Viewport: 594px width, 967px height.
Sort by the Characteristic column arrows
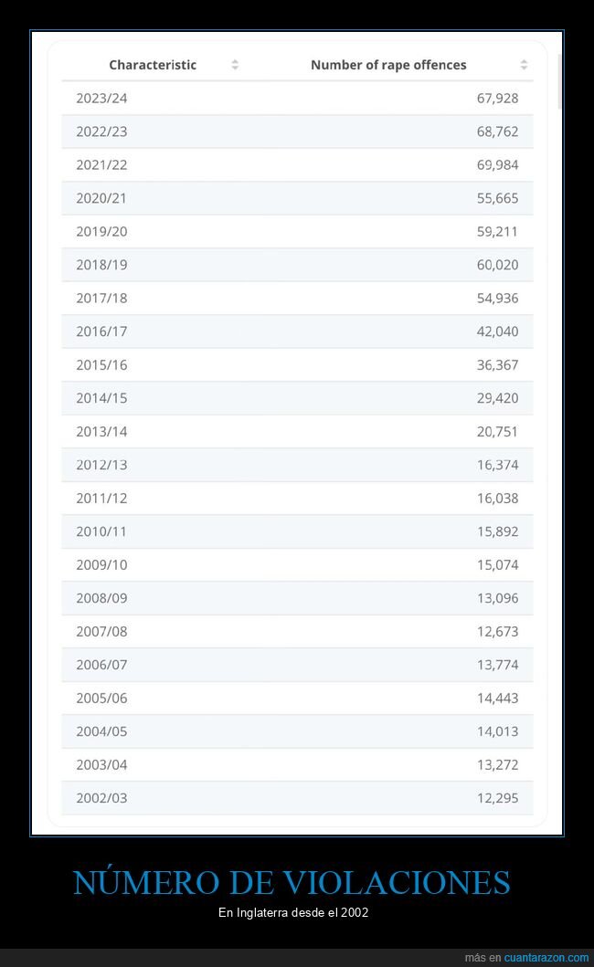click(x=235, y=65)
